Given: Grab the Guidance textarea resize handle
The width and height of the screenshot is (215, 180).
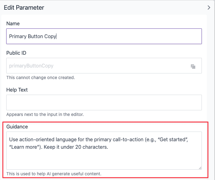Looking at the screenshot, I should [x=200, y=167].
